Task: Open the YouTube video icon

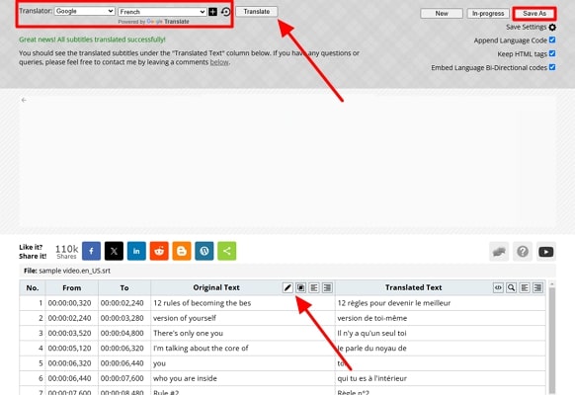Action: click(546, 252)
